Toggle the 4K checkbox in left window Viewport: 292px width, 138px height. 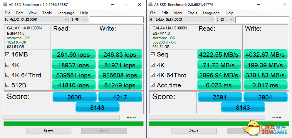tap(7, 65)
